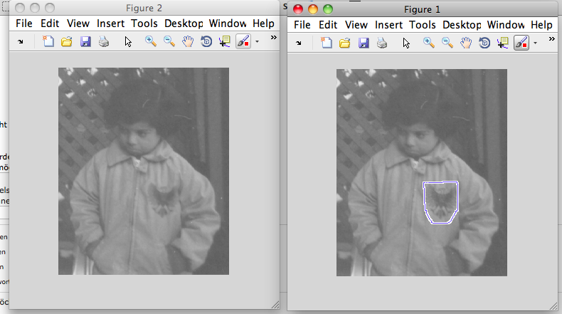Open Insert menu in Figure 1

click(388, 25)
